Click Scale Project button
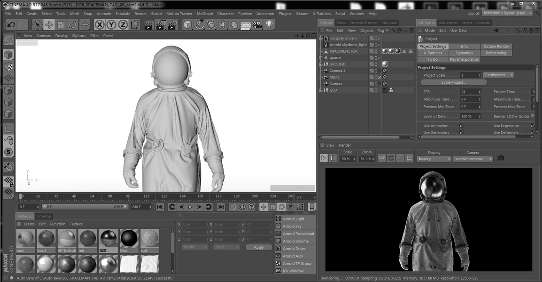Screen dimensions: 542x282 tap(454, 82)
